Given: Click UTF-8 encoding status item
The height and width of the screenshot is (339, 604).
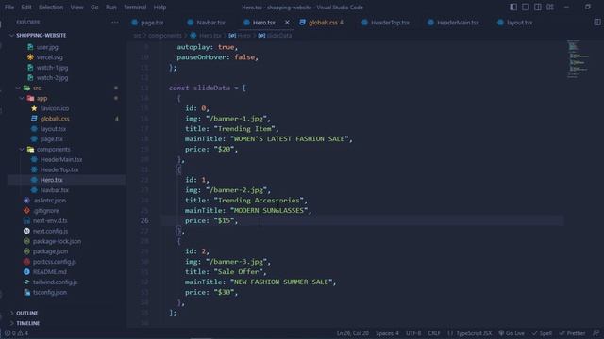Looking at the screenshot, I should (413, 333).
